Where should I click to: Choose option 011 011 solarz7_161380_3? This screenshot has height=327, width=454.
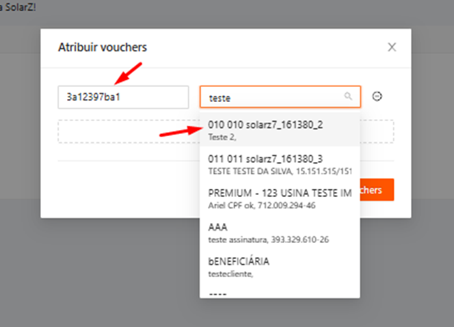279,163
